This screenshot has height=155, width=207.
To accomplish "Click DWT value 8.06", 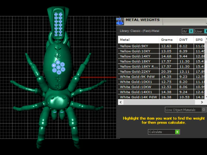I will click(183, 87).
